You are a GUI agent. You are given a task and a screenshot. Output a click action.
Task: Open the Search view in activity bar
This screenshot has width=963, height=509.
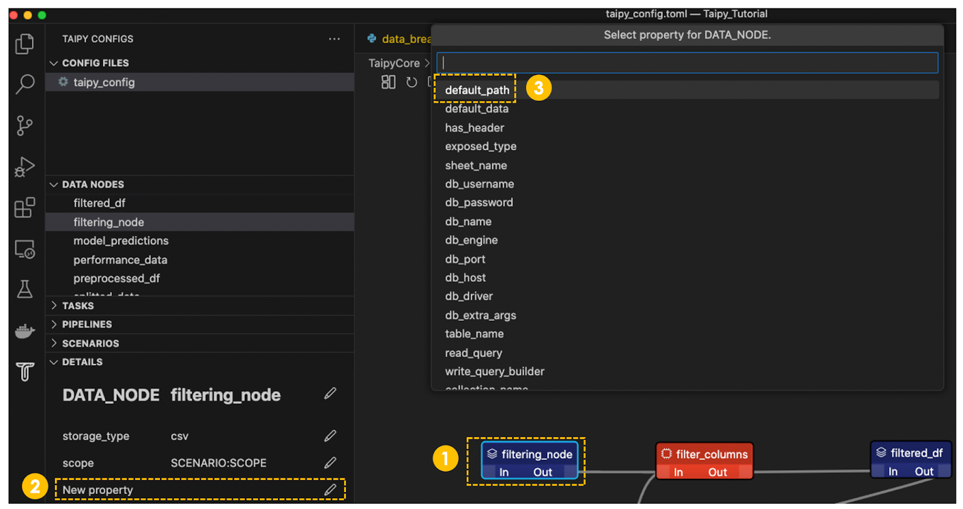tap(25, 84)
